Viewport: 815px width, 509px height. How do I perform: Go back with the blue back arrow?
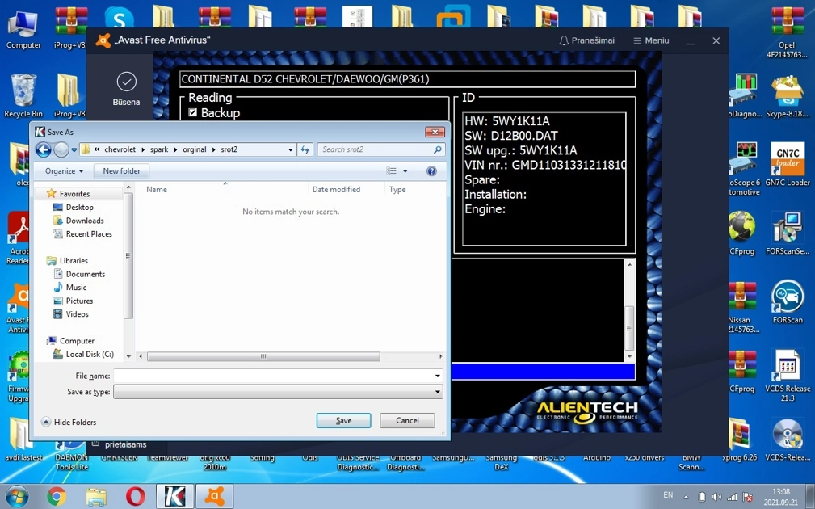[x=44, y=149]
